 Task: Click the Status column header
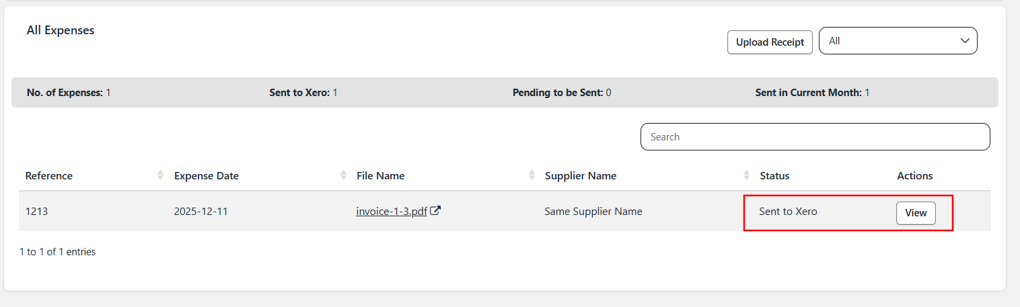774,175
